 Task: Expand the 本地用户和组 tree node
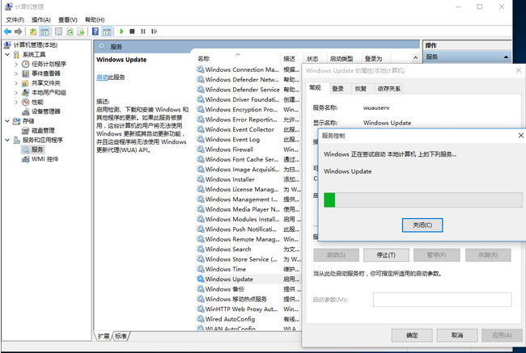(16, 92)
